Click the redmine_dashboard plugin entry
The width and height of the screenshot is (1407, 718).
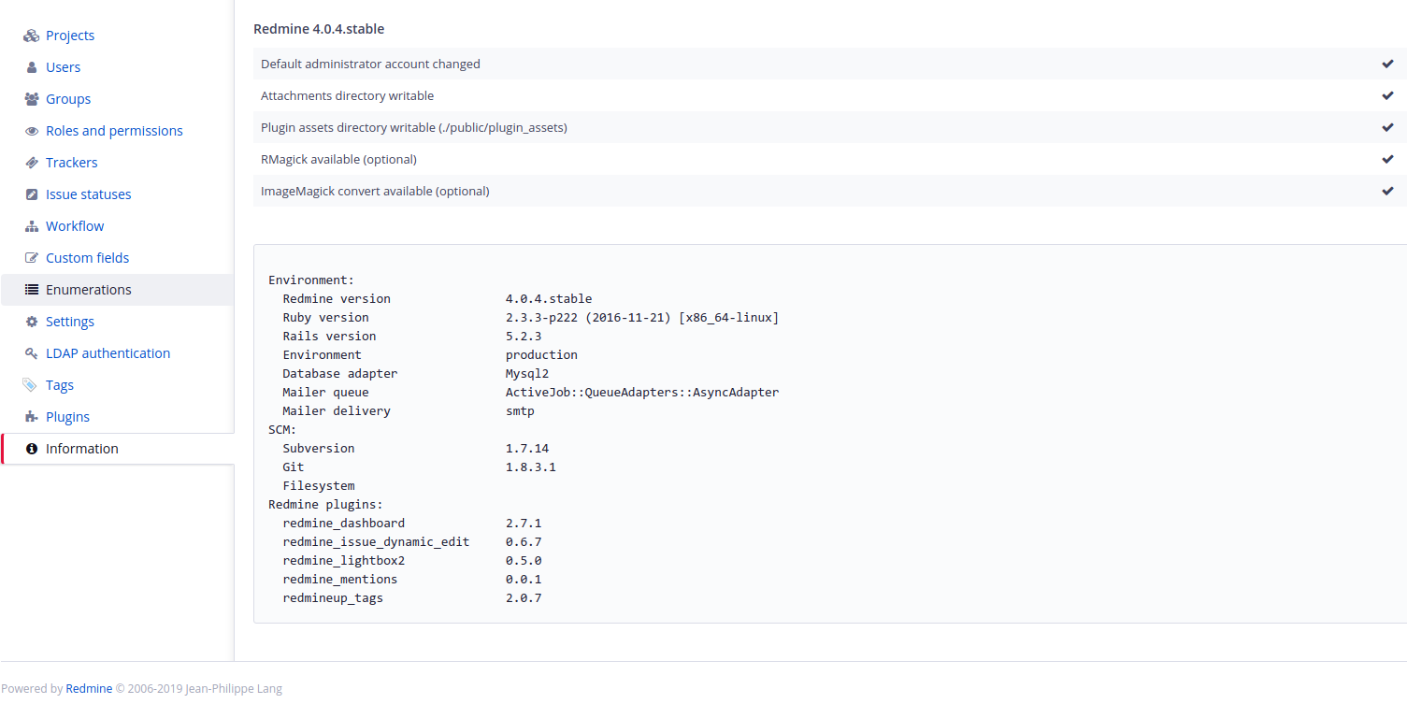[x=344, y=524]
